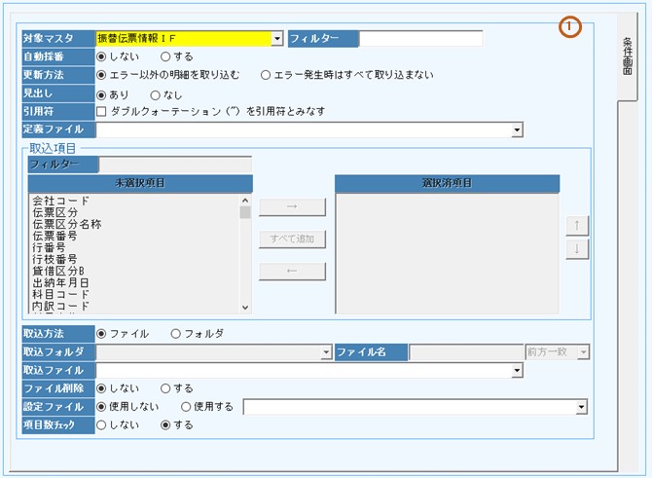Open the 設定ファイル combo box dropdown
The height and width of the screenshot is (478, 652).
click(582, 407)
